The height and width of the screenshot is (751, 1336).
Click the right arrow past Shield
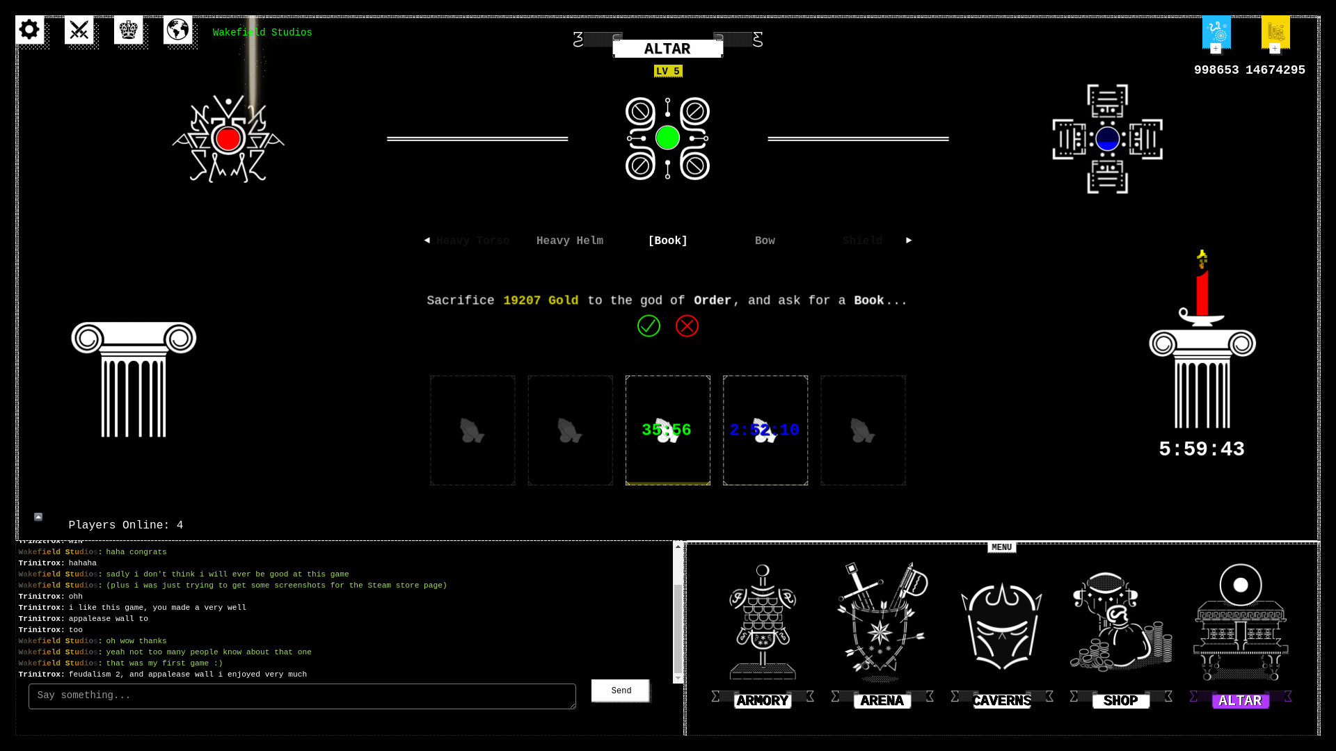click(909, 240)
